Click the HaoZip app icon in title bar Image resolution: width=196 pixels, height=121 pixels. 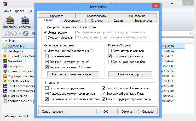[x=5, y=4]
